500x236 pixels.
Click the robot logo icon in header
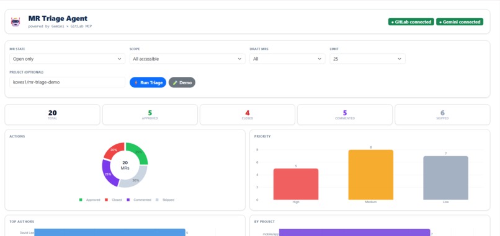coord(16,22)
